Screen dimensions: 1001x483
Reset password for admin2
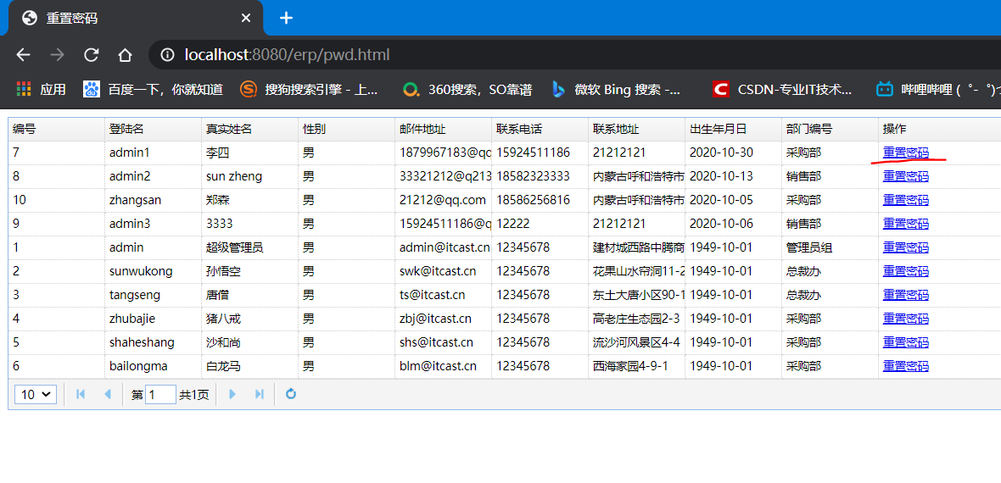point(905,176)
